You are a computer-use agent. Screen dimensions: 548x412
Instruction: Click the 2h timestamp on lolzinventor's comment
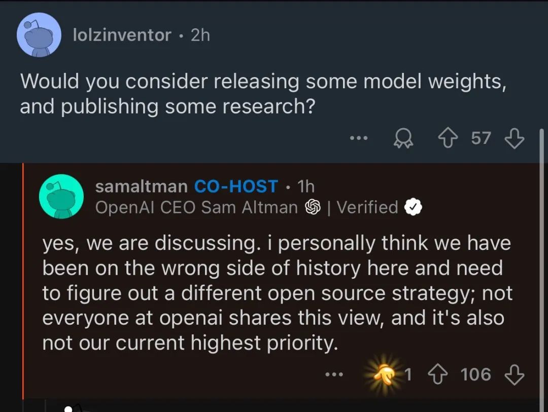(200, 35)
